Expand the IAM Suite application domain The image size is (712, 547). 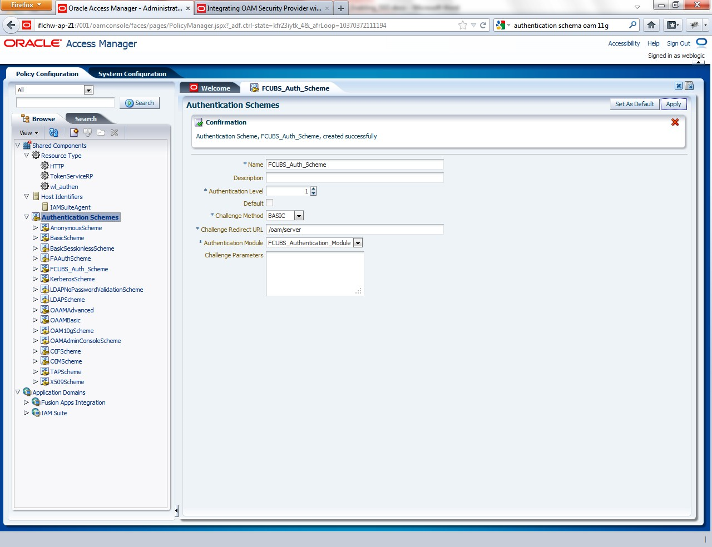pyautogui.click(x=26, y=413)
